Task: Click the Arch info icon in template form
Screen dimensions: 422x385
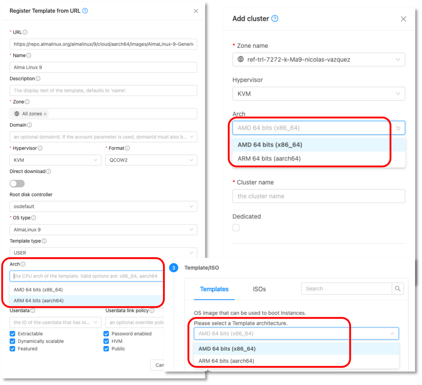Action: pos(23,264)
